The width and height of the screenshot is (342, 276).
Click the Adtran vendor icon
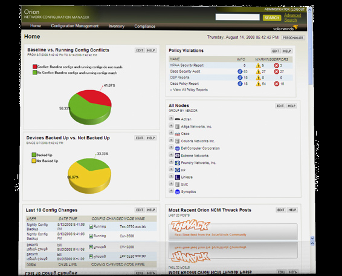177,119
